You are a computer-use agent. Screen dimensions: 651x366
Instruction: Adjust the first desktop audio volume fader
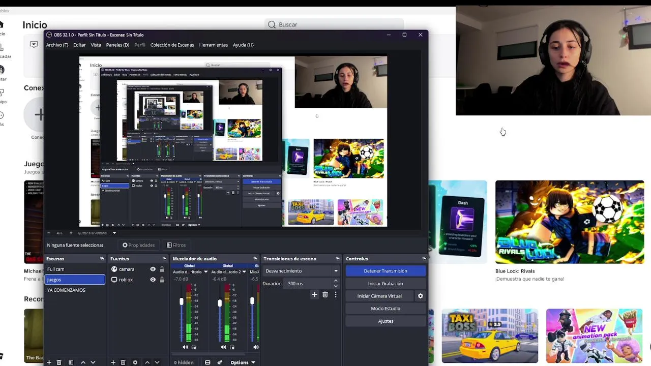tap(181, 302)
